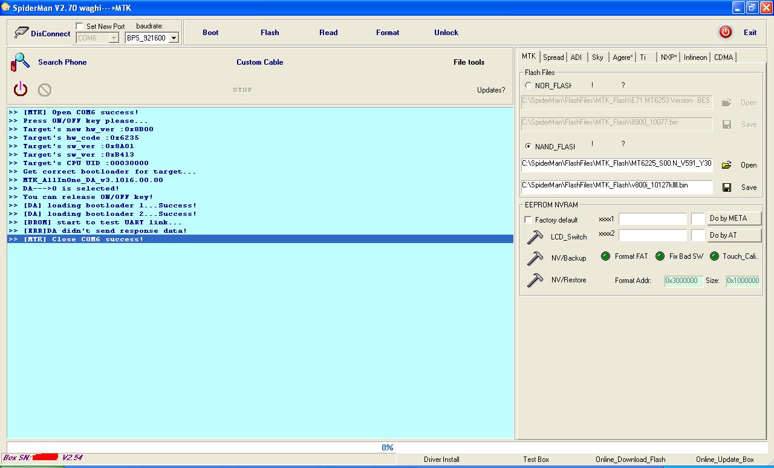Click the xxxx2 input field
Viewport: 774px width, 468px height.
(652, 235)
